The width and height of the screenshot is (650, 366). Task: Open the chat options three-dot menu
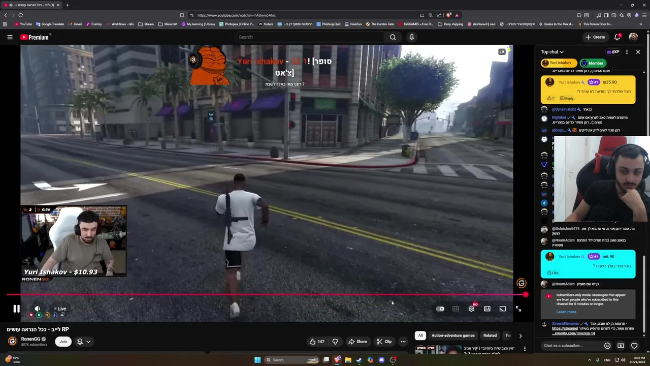627,52
